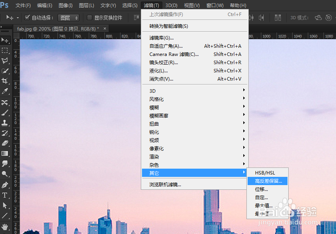336x234 pixels.
Task: Close the fab.jpg document tab
Action: (105, 28)
